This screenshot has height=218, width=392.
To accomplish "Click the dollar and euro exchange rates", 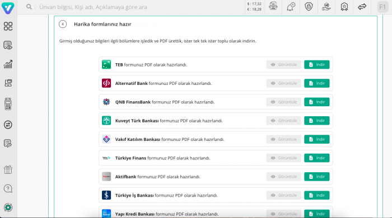I will click(254, 7).
